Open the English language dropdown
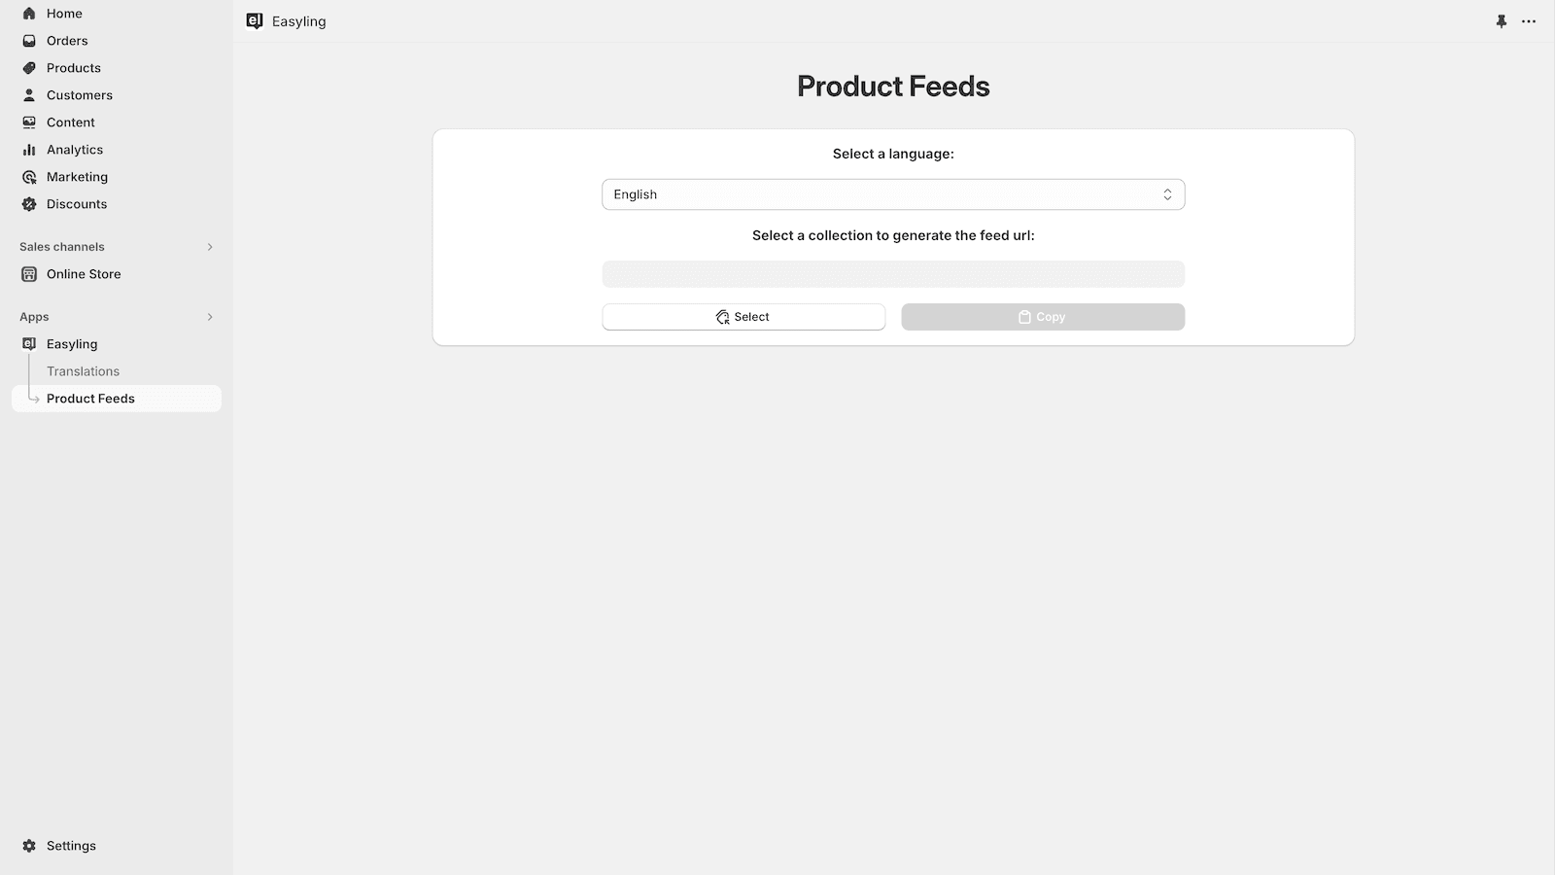 (x=893, y=194)
